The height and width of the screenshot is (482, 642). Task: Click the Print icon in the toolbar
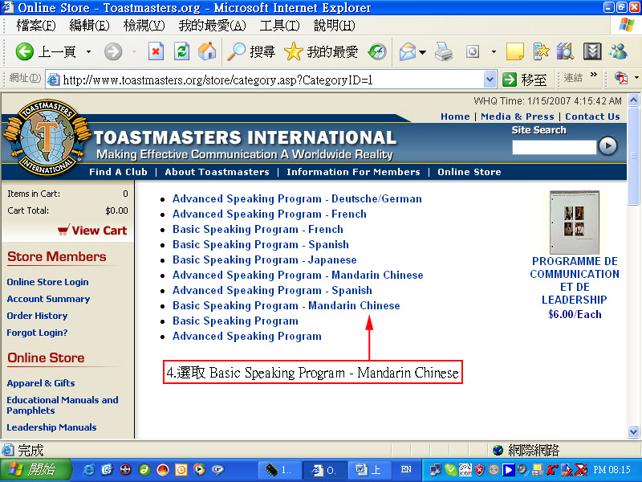click(444, 52)
